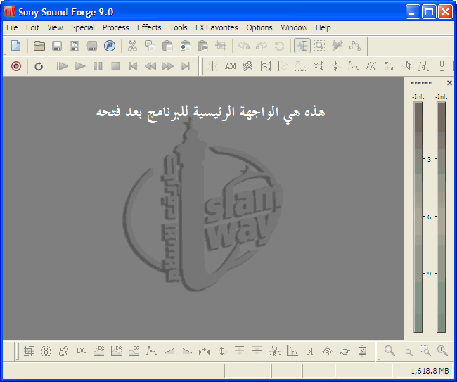Click the blue Publish icon

(110, 46)
